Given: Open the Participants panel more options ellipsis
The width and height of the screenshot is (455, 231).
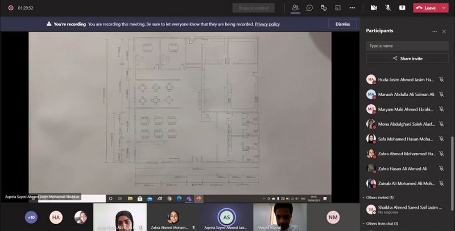Looking at the screenshot, I should [435, 31].
